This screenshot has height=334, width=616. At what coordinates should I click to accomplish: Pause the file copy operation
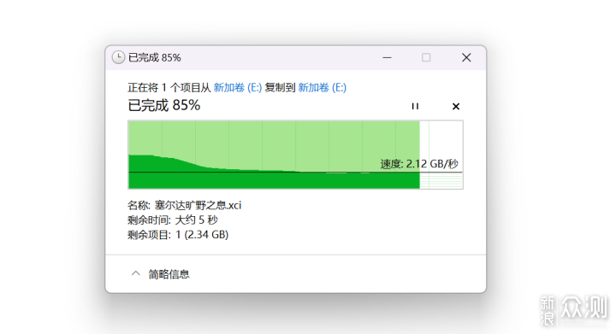click(415, 106)
